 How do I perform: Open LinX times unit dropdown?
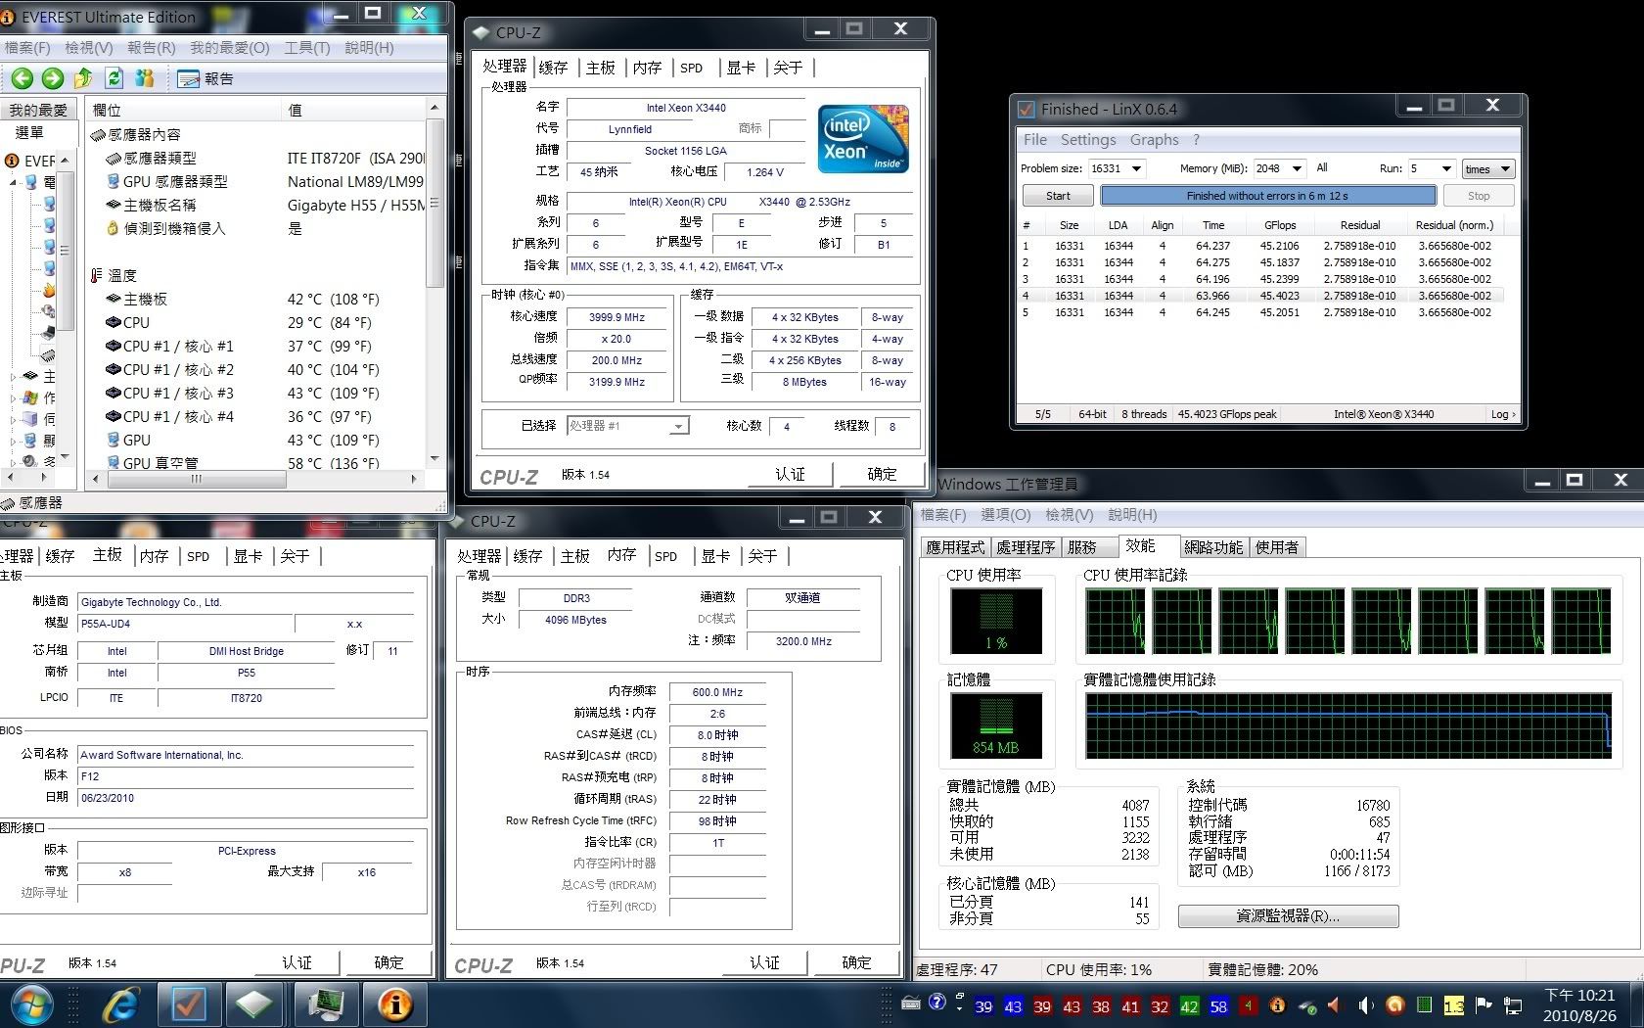pos(1488,168)
